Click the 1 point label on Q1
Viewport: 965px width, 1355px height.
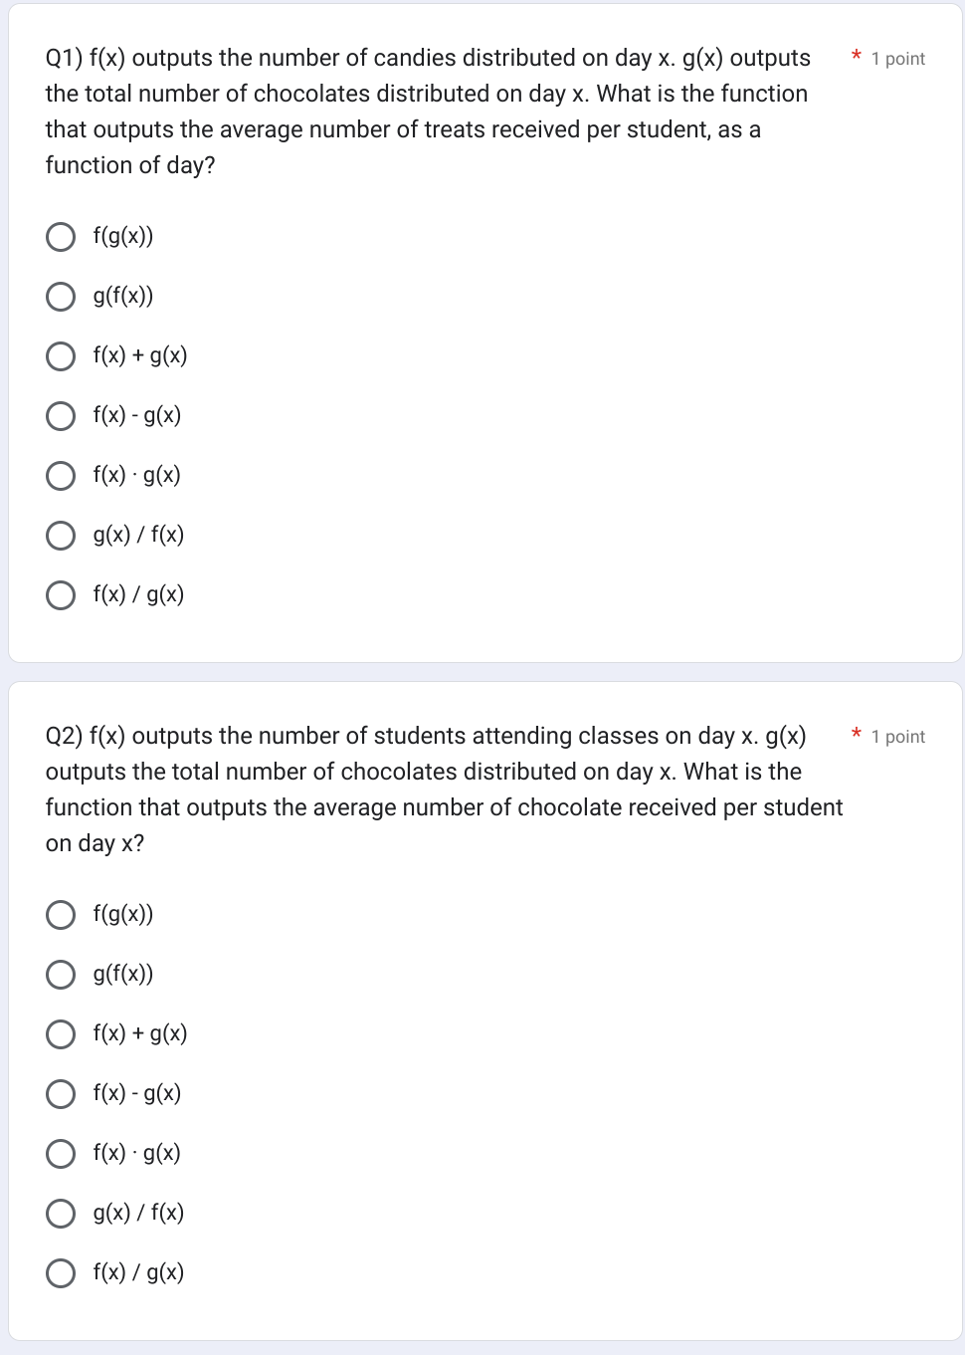coord(897,59)
